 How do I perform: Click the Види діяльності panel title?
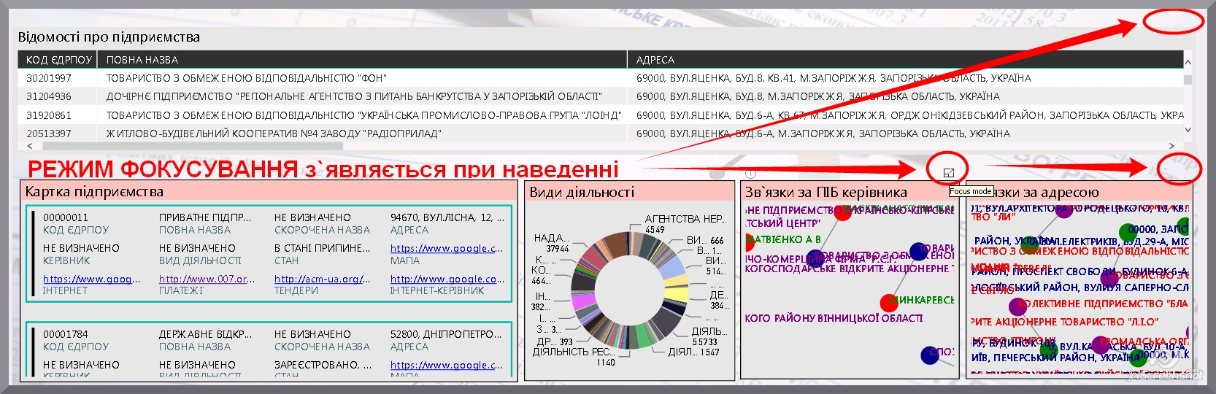click(582, 192)
